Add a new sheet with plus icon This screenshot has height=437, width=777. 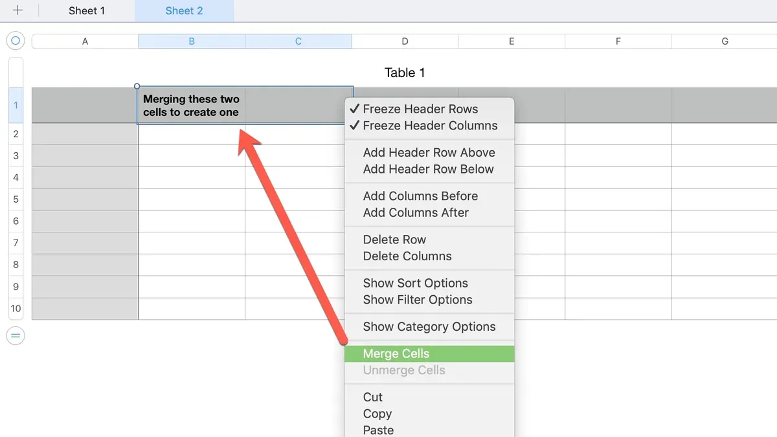tap(18, 10)
